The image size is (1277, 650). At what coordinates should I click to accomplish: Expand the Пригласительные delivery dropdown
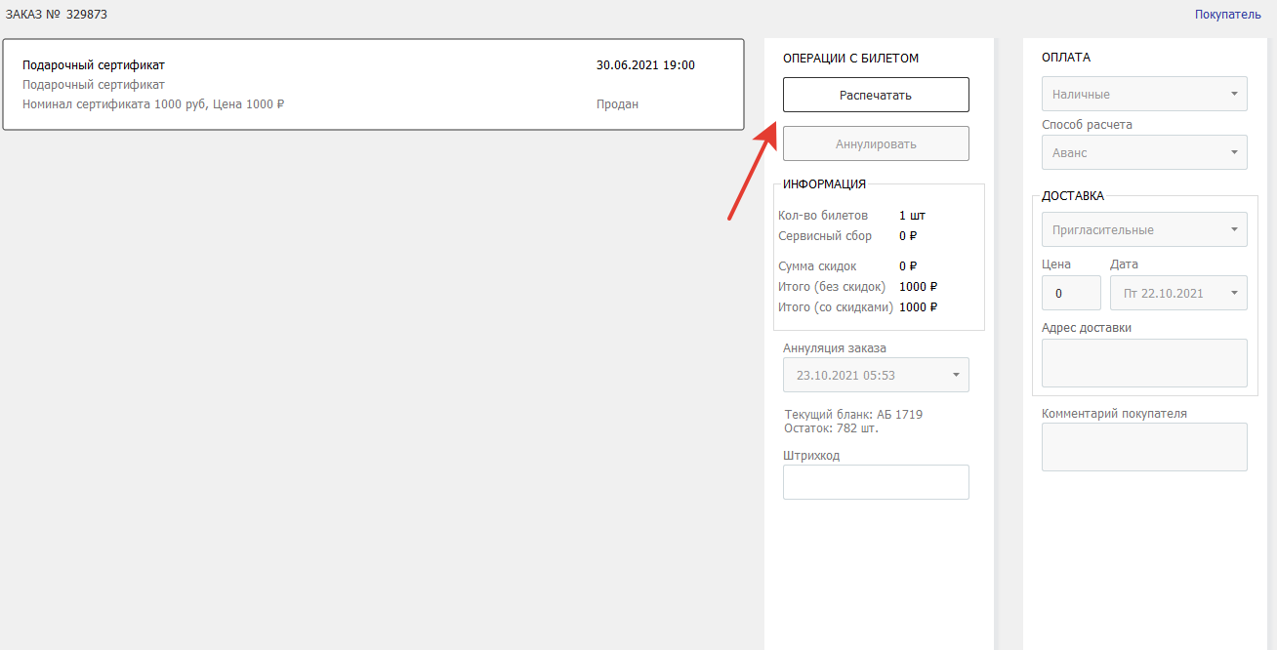click(1144, 230)
